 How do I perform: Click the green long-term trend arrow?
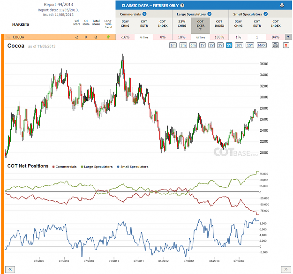pyautogui.click(x=108, y=37)
